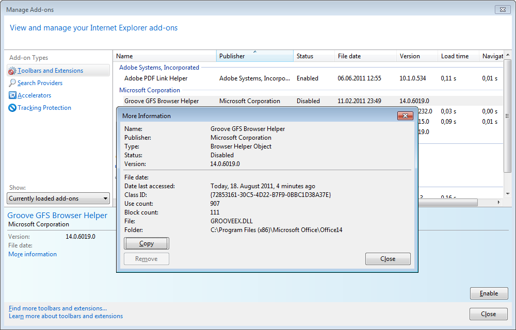
Task: Open Tracking Protection add-on type
Action: 44,108
